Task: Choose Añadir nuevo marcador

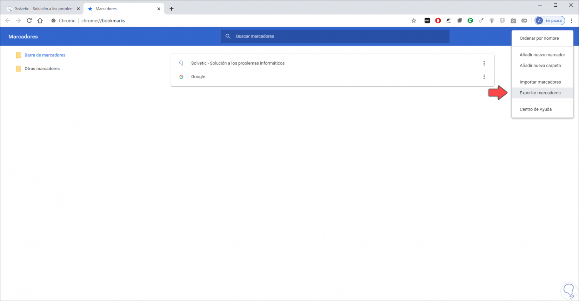Action: click(543, 55)
